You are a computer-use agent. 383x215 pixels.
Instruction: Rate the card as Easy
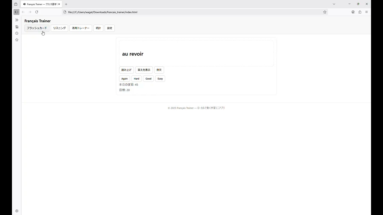160,79
